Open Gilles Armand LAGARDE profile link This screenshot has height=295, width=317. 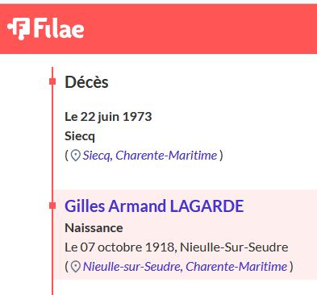click(154, 206)
